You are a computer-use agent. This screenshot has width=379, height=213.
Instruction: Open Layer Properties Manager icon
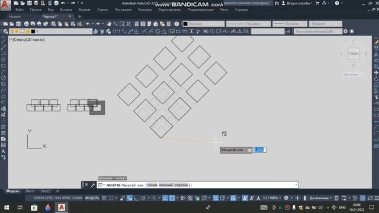pyautogui.click(x=5, y=31)
